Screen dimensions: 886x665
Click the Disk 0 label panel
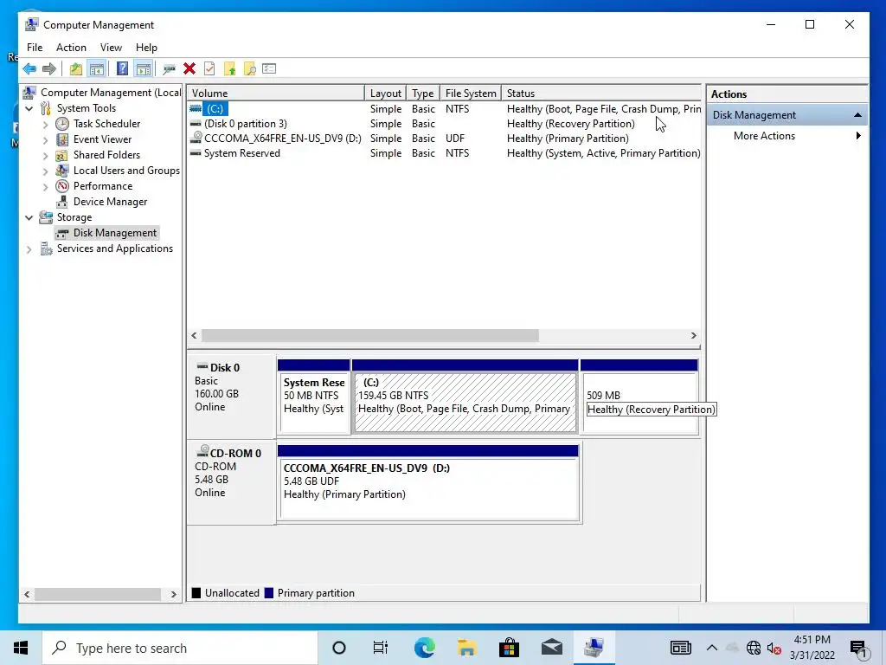click(232, 397)
